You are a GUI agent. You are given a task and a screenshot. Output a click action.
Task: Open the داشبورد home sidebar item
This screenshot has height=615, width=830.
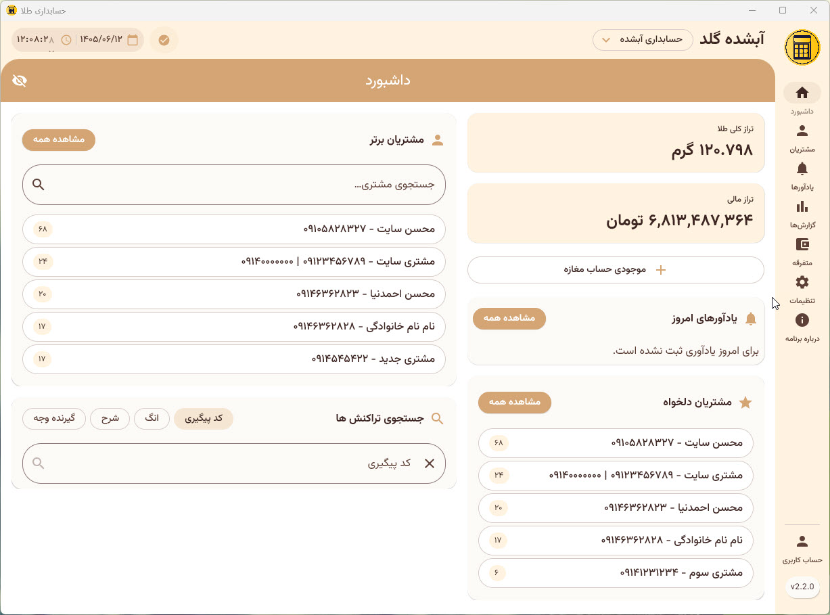pos(802,99)
